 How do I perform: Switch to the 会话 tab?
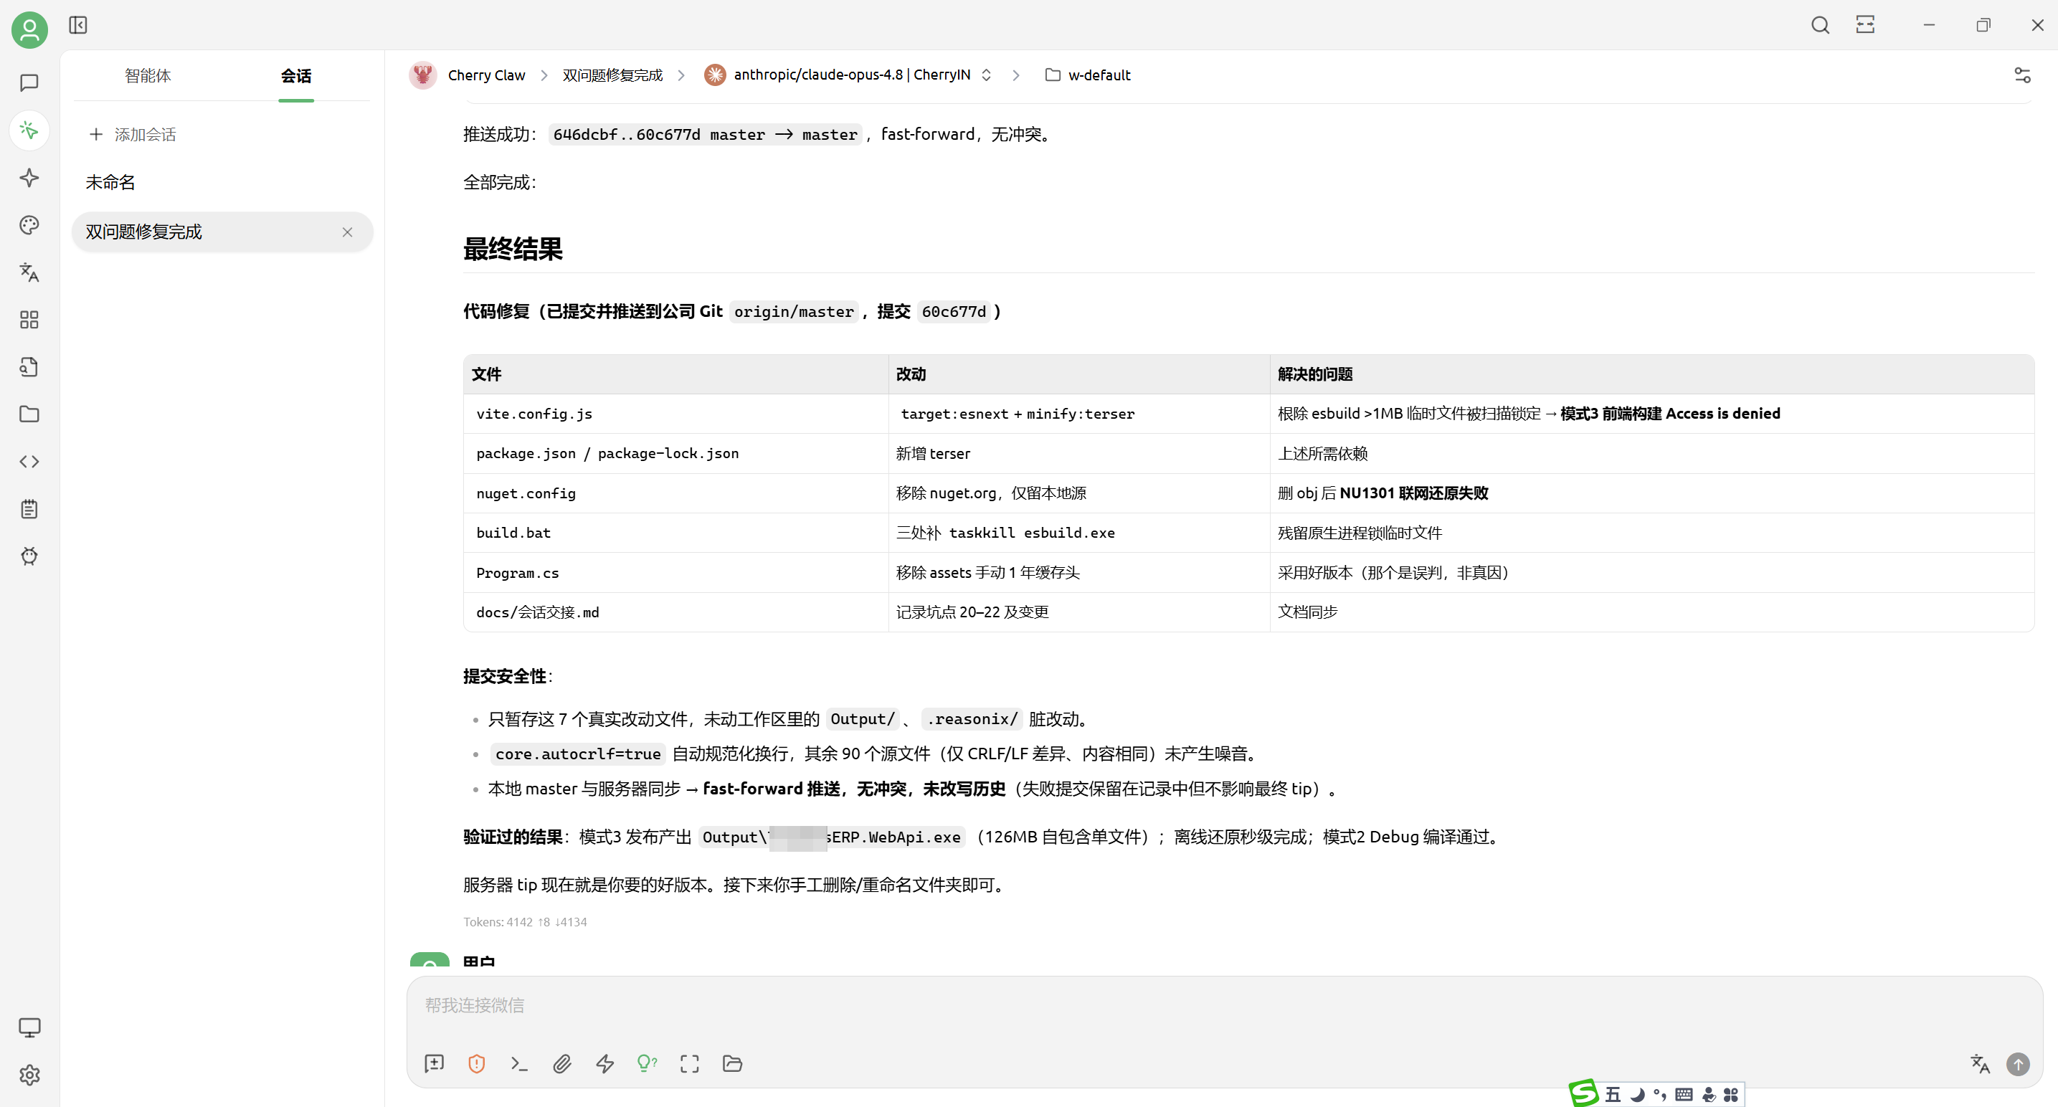click(296, 76)
